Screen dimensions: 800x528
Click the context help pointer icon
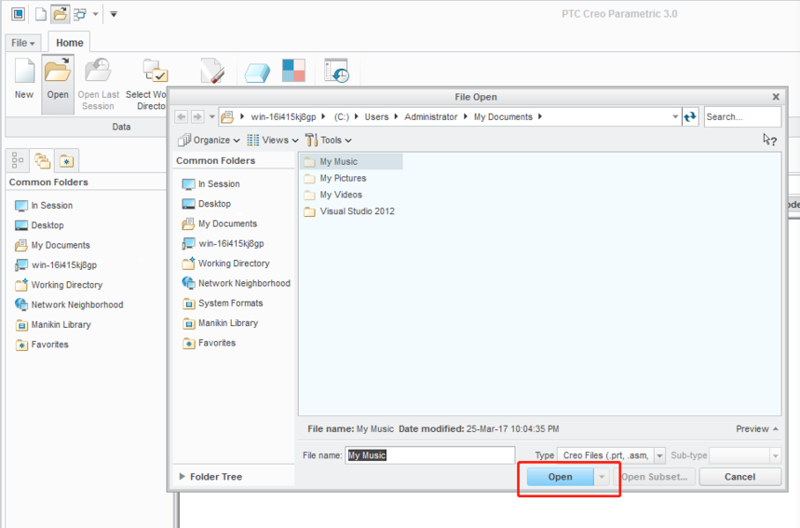[x=769, y=140]
